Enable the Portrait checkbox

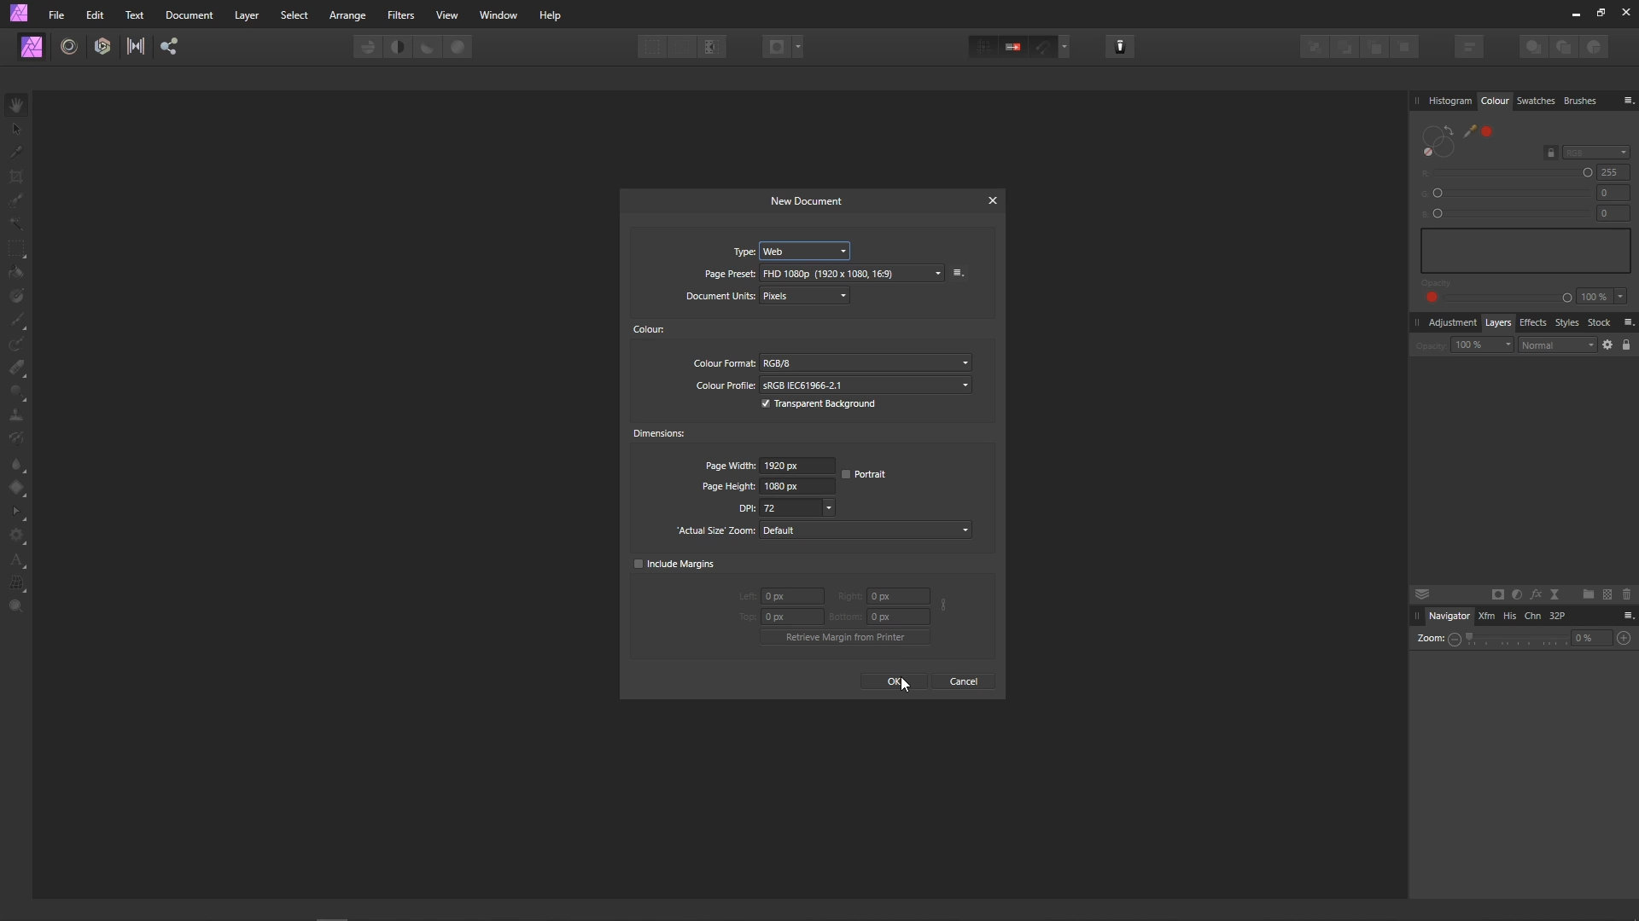846,474
